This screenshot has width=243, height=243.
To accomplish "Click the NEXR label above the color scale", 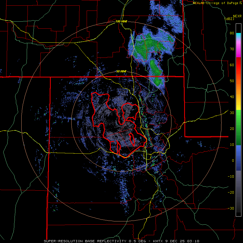I will point(237,16).
